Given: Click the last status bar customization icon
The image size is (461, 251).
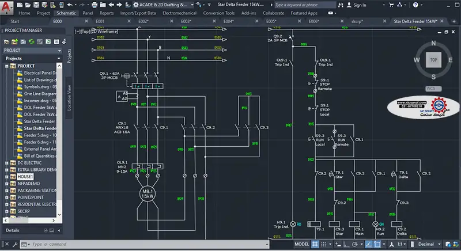Looking at the screenshot, I should 456,244.
